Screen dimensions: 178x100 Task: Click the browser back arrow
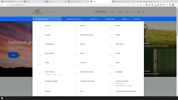[x=2, y=5]
